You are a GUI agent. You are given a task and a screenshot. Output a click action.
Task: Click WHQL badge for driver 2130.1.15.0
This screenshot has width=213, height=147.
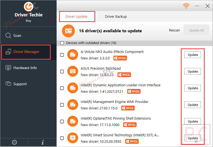tap(128, 108)
